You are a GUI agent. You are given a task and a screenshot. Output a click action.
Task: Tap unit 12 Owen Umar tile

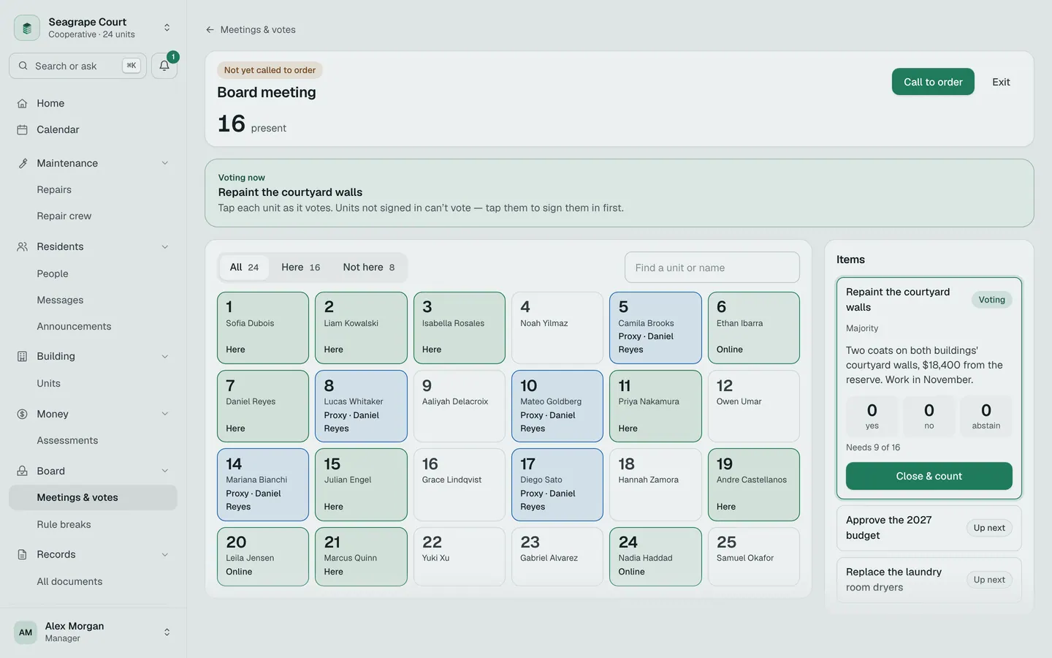pos(754,406)
